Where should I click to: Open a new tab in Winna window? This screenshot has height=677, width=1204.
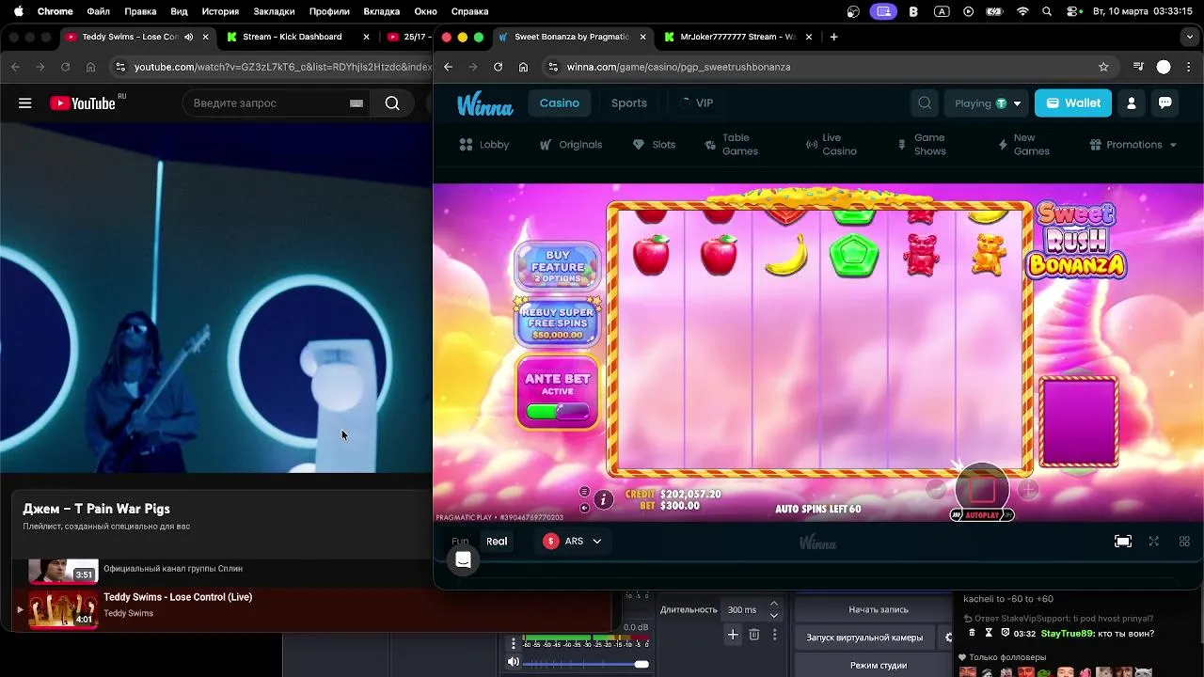tap(833, 37)
